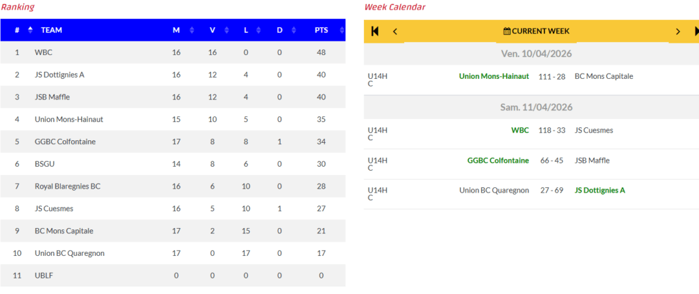Open GGBC Colfontaine in week calendar
This screenshot has width=699, height=294.
(x=498, y=160)
